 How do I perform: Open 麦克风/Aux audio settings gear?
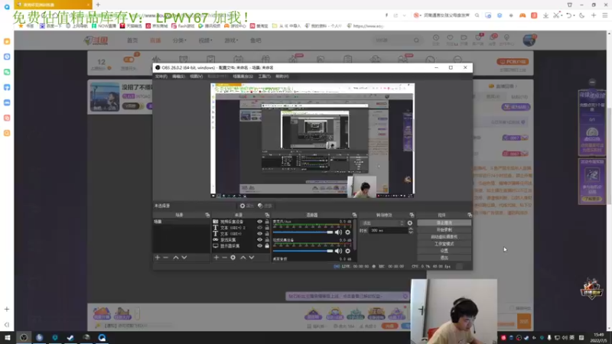(347, 232)
